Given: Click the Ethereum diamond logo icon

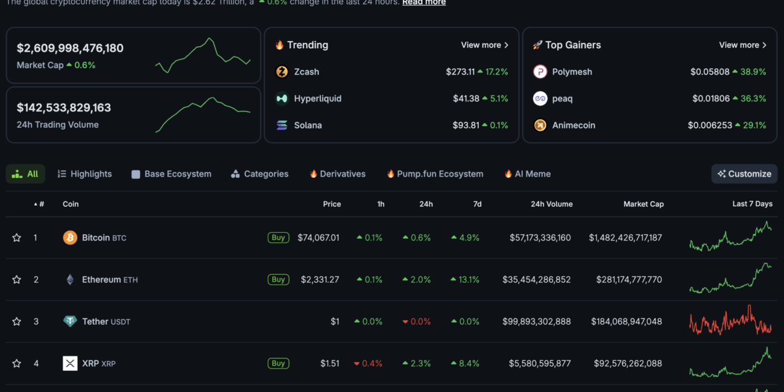Looking at the screenshot, I should click(x=70, y=280).
